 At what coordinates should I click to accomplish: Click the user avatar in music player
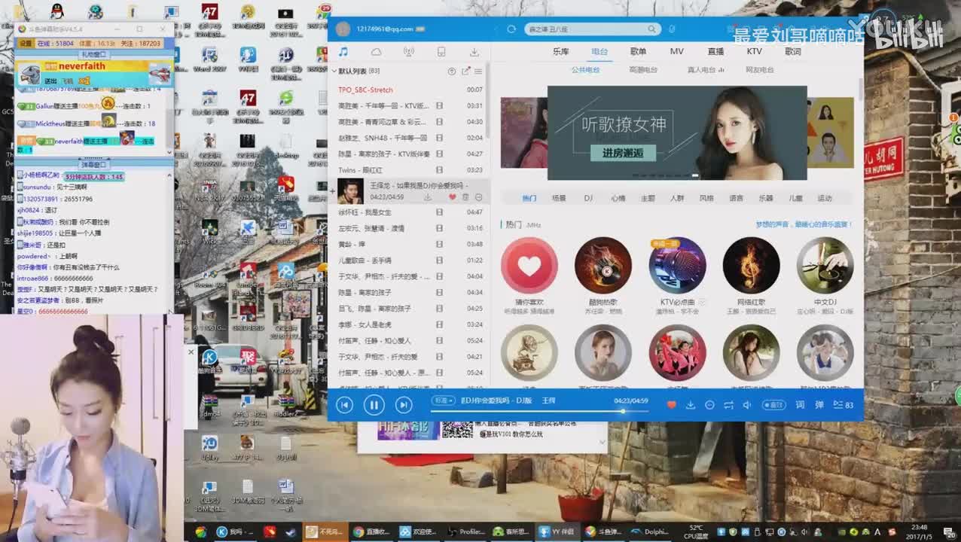pos(343,29)
